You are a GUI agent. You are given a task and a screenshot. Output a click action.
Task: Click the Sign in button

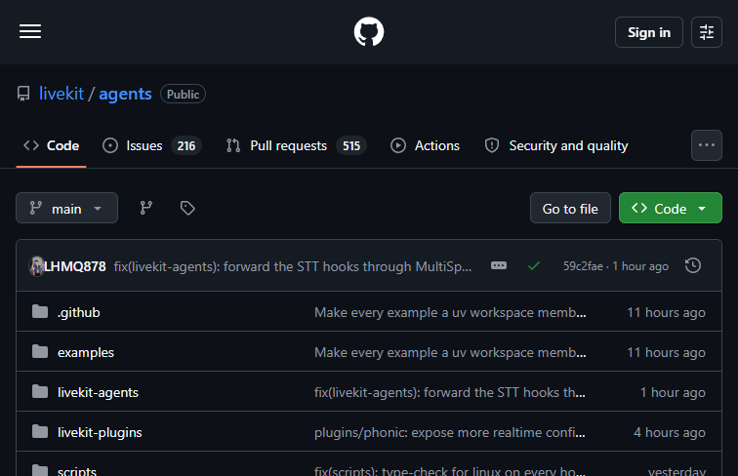[x=648, y=32]
